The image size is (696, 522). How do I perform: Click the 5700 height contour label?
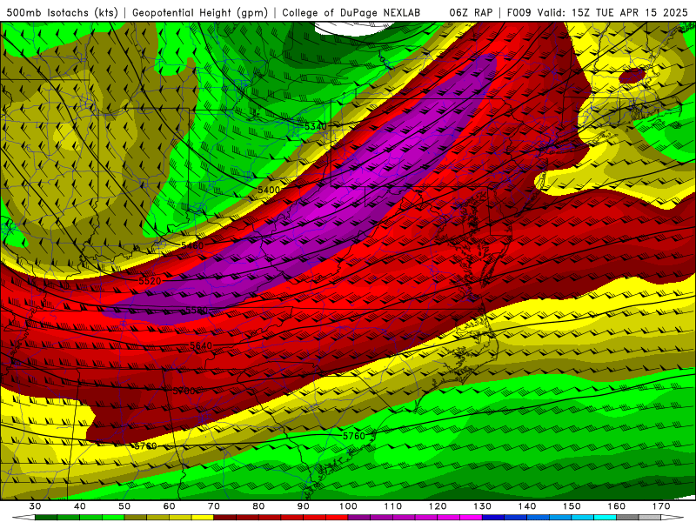184,391
